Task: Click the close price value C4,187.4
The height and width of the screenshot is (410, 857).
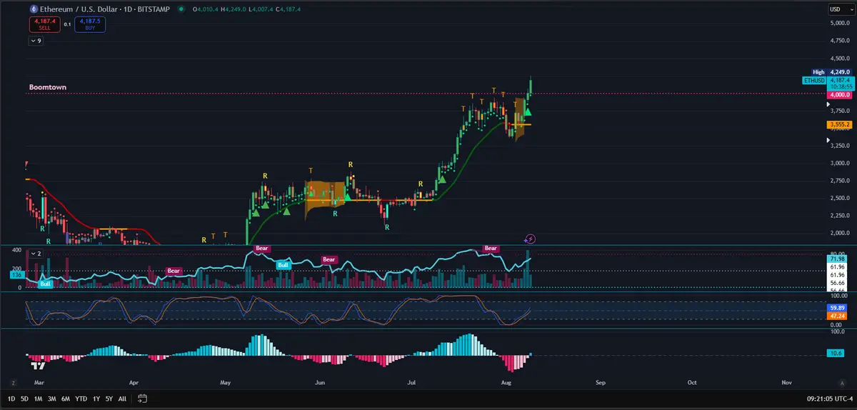Action: point(289,9)
